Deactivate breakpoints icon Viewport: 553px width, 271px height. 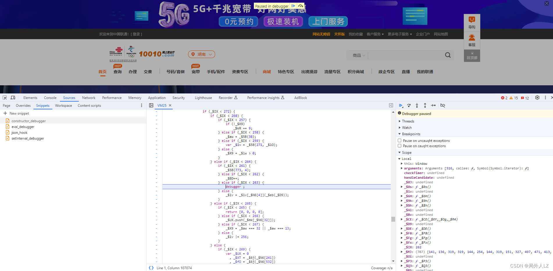coord(443,105)
